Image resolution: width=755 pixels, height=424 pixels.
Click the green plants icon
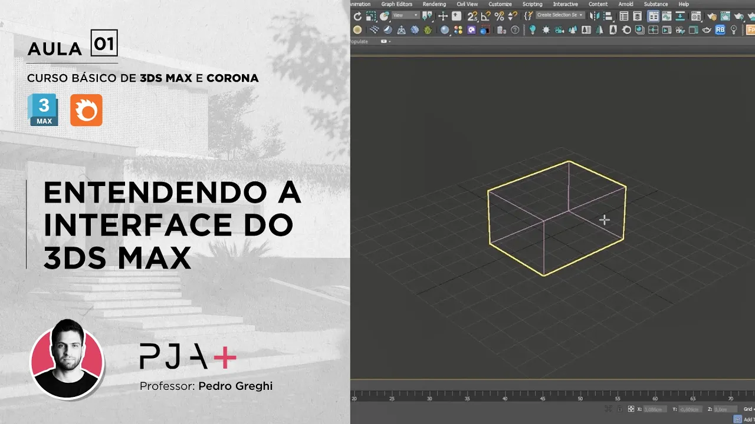coord(428,30)
